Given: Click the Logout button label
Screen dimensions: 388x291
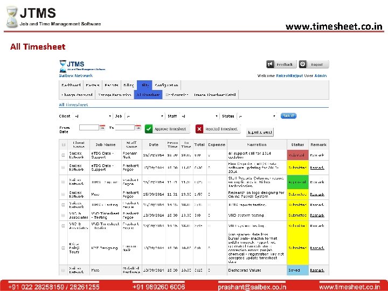Looking at the screenshot, I should 317,65.
